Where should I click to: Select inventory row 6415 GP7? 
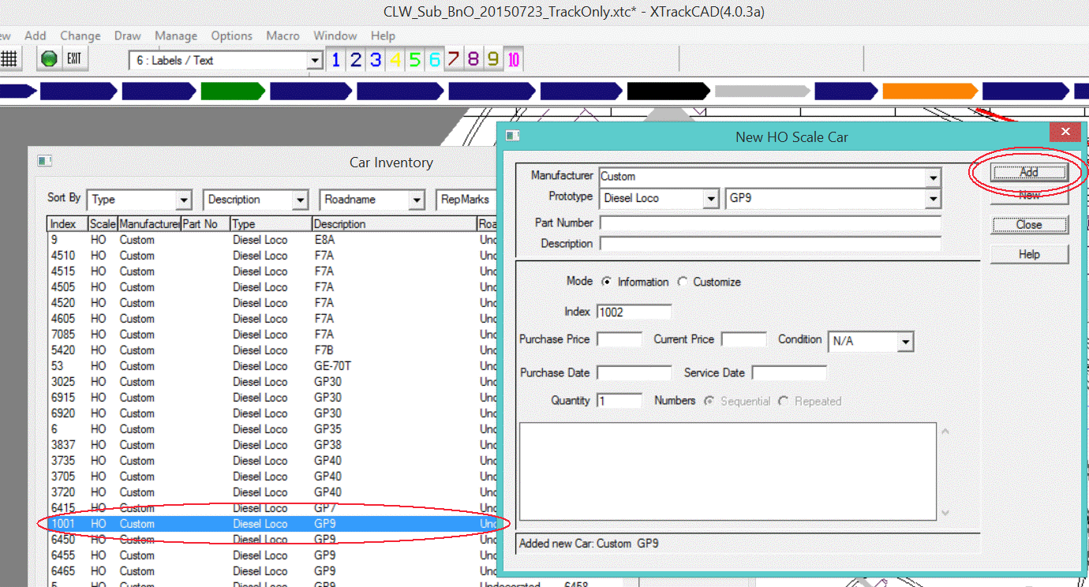click(272, 508)
